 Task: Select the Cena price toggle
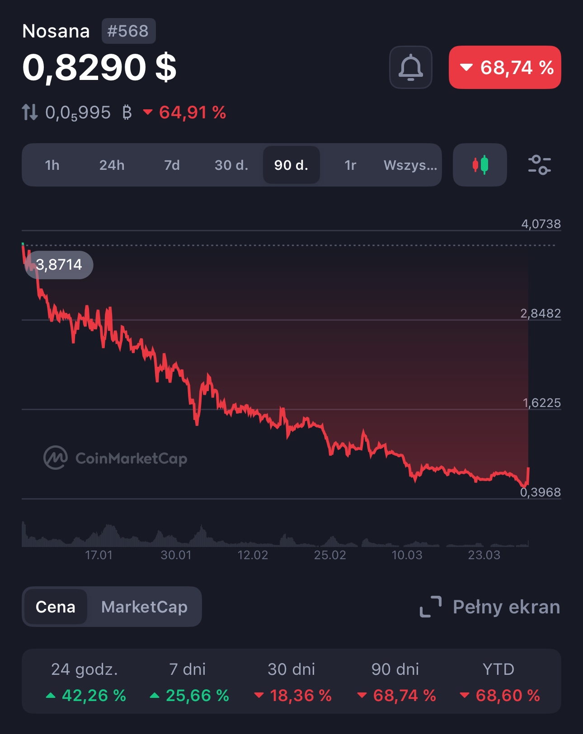click(x=56, y=607)
